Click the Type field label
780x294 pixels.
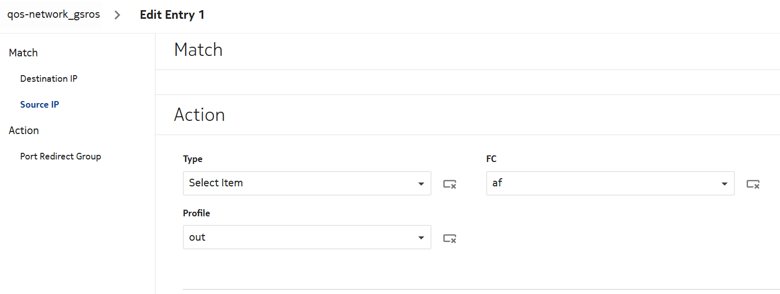coord(193,159)
